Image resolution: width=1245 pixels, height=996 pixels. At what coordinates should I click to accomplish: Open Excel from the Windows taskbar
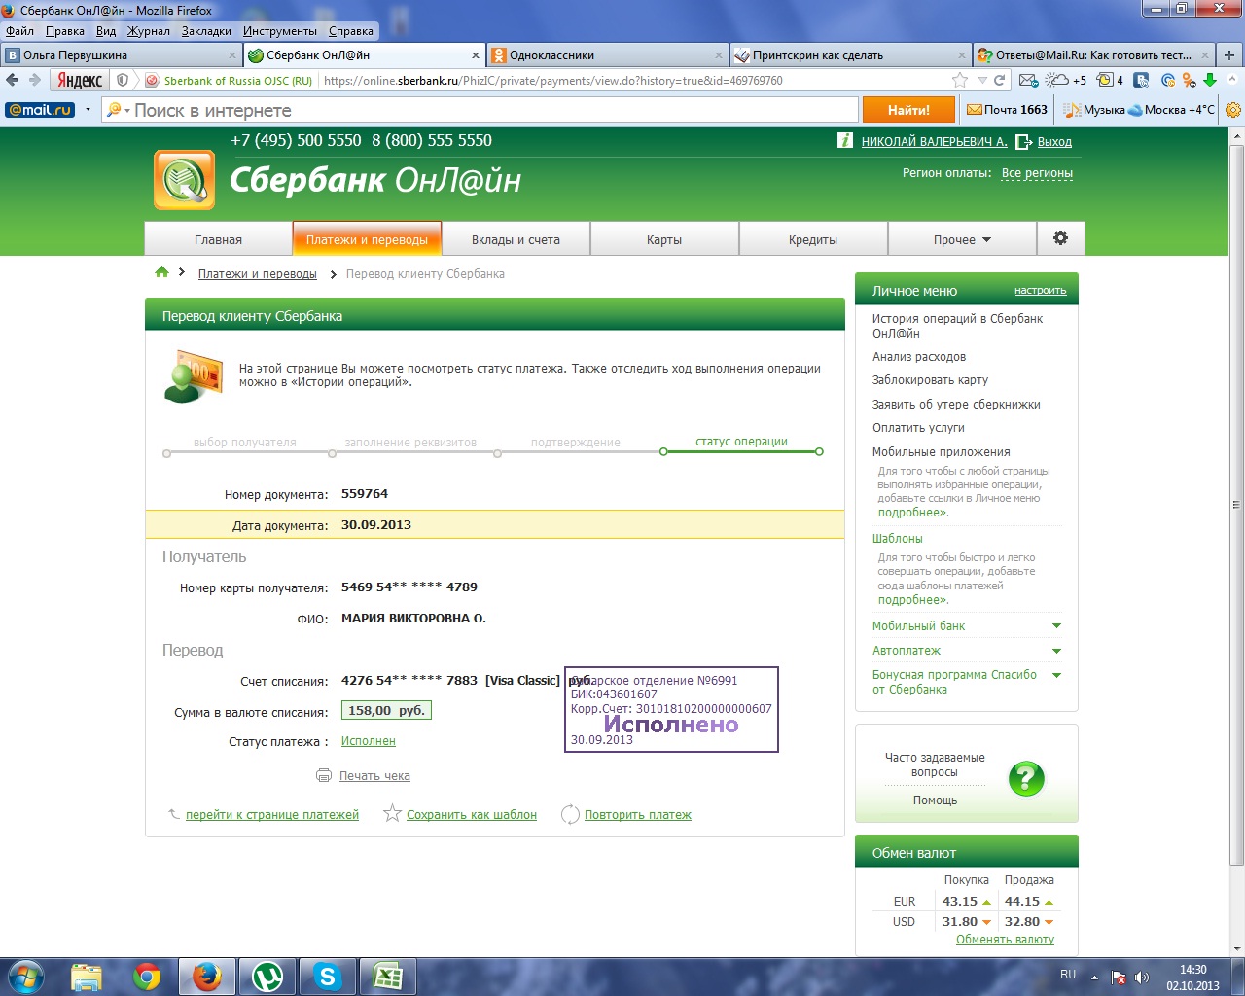388,976
